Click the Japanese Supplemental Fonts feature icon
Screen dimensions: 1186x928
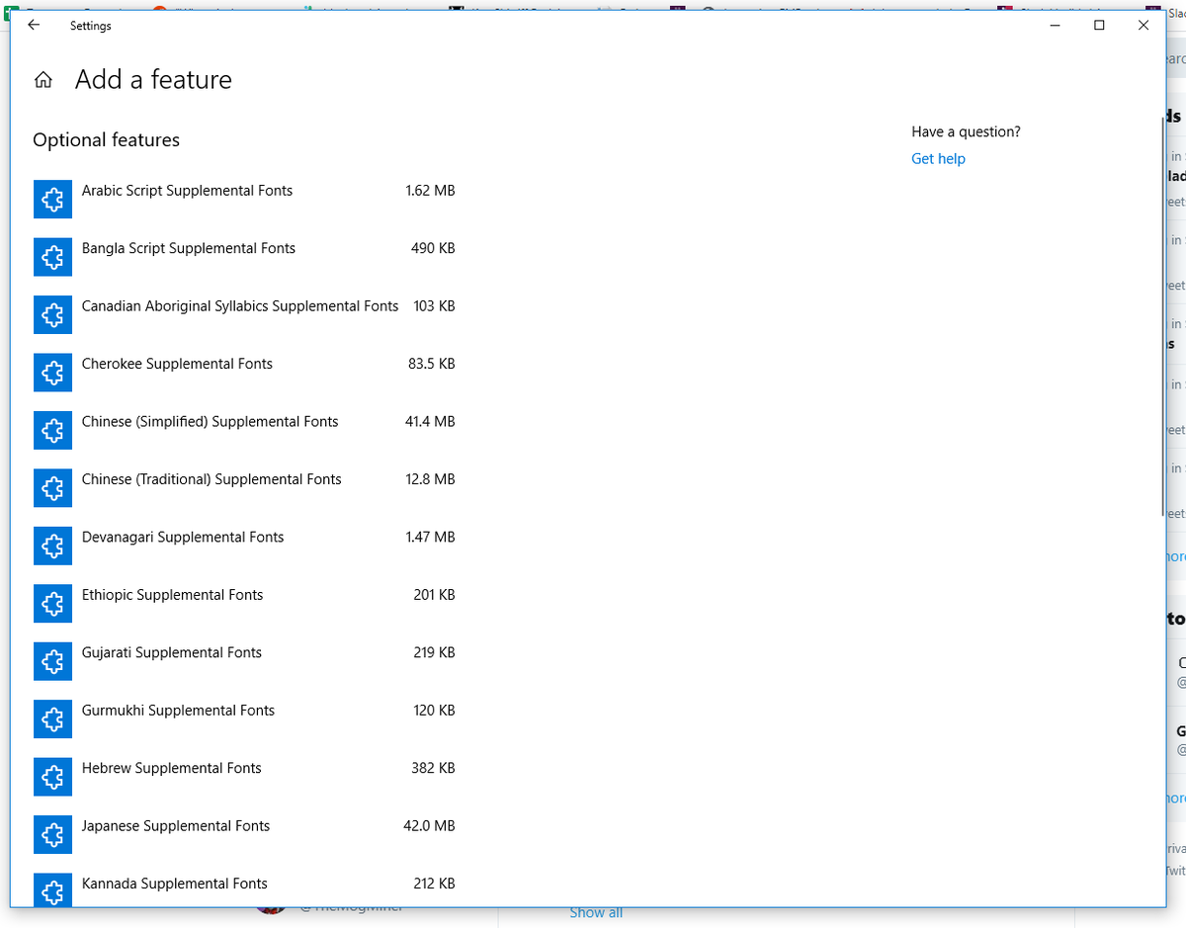coord(52,835)
